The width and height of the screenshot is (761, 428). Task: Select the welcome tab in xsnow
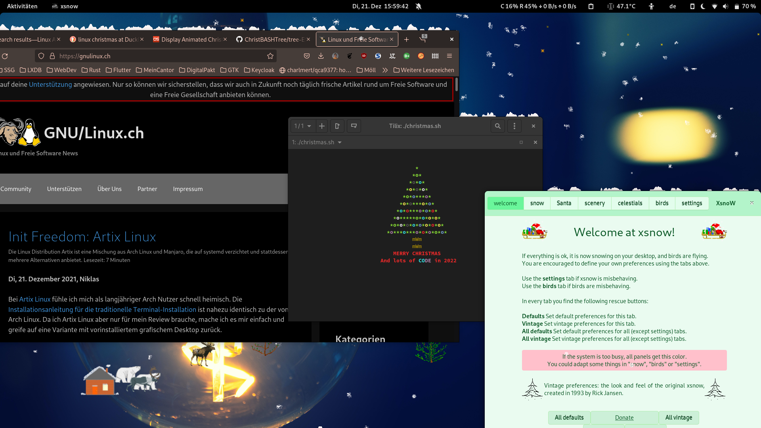tap(505, 203)
